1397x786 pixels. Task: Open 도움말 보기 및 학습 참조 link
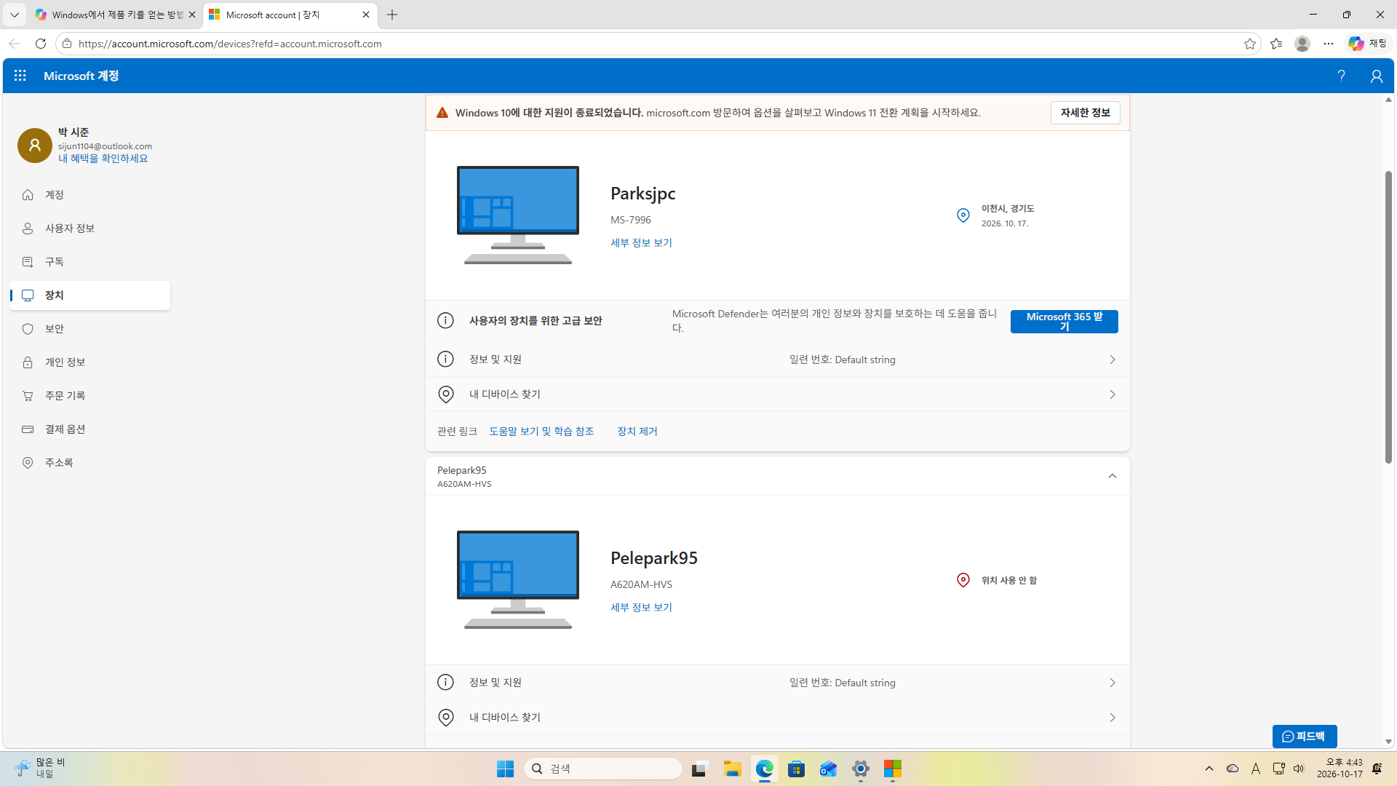pyautogui.click(x=541, y=432)
